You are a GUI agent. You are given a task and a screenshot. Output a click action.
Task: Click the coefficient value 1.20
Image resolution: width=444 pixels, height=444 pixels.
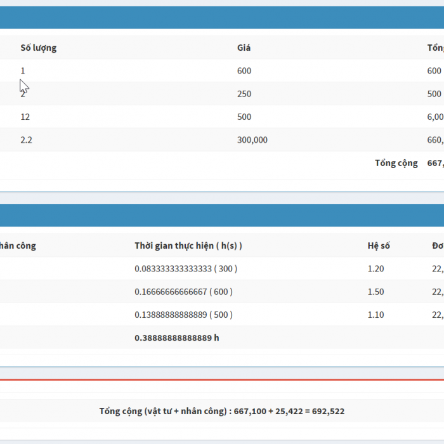pos(375,268)
